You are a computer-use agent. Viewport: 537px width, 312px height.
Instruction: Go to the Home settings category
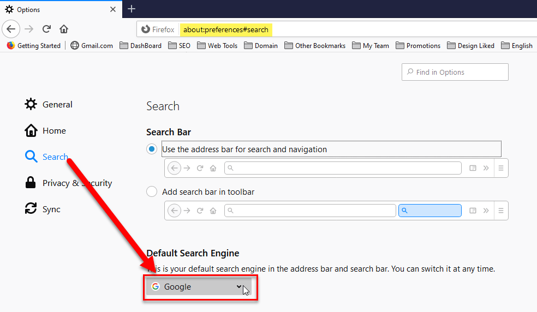point(45,130)
